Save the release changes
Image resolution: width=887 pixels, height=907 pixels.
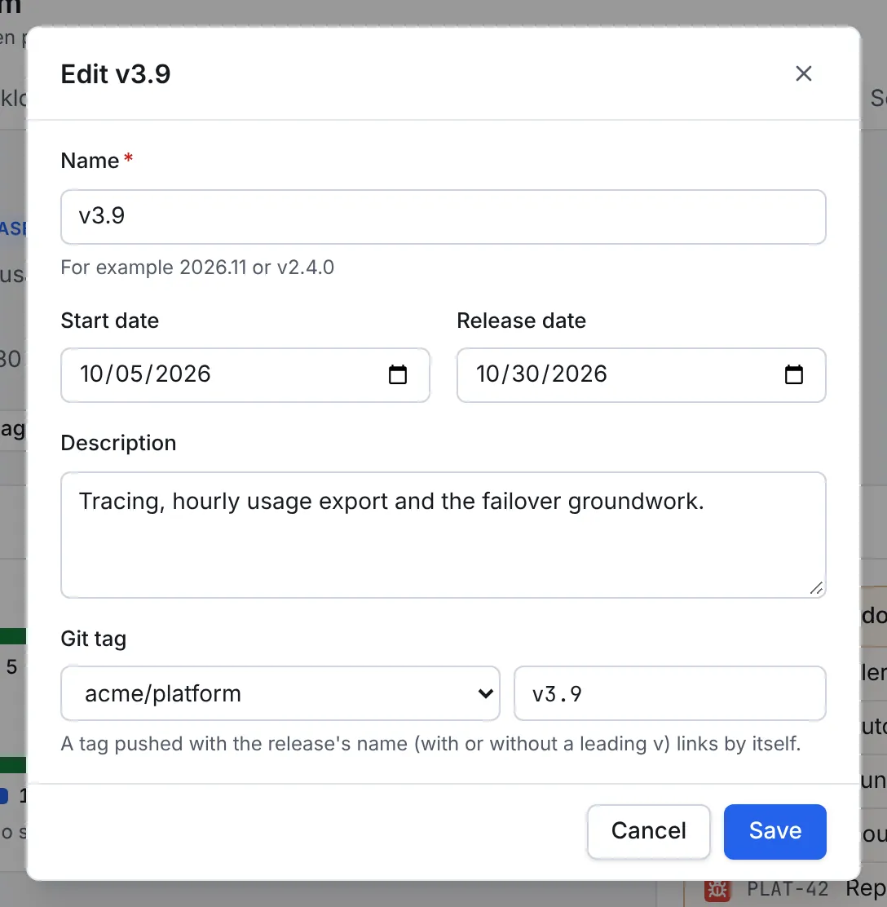(774, 831)
